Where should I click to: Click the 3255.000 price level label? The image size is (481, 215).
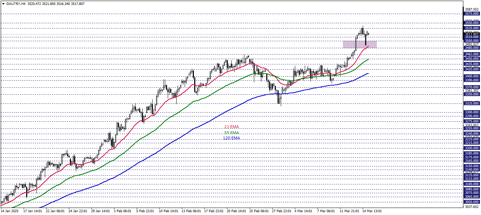click(x=472, y=128)
